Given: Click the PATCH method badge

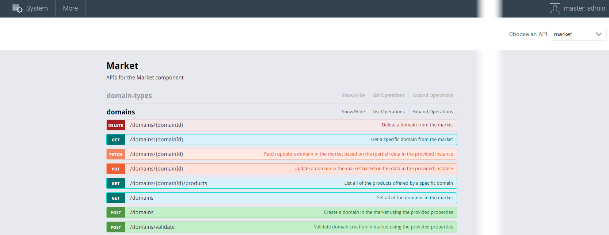Looking at the screenshot, I should pyautogui.click(x=116, y=154).
